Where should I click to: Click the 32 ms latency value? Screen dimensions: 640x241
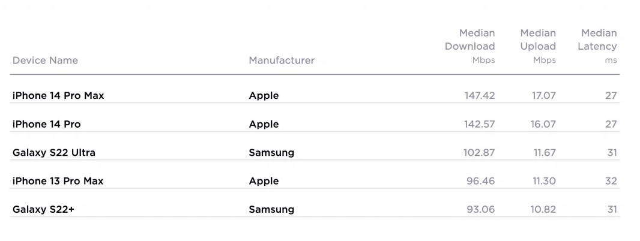click(x=611, y=181)
